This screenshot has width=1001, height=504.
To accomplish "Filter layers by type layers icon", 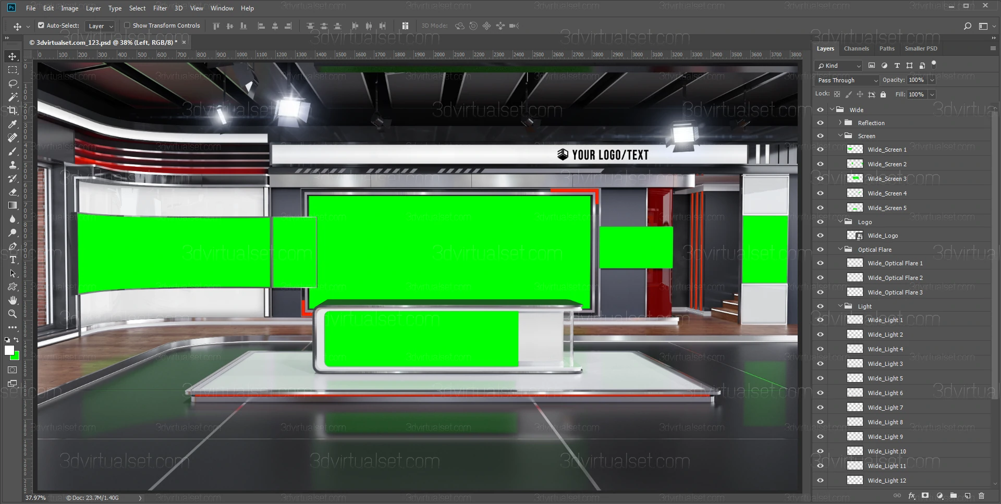I will [x=897, y=66].
